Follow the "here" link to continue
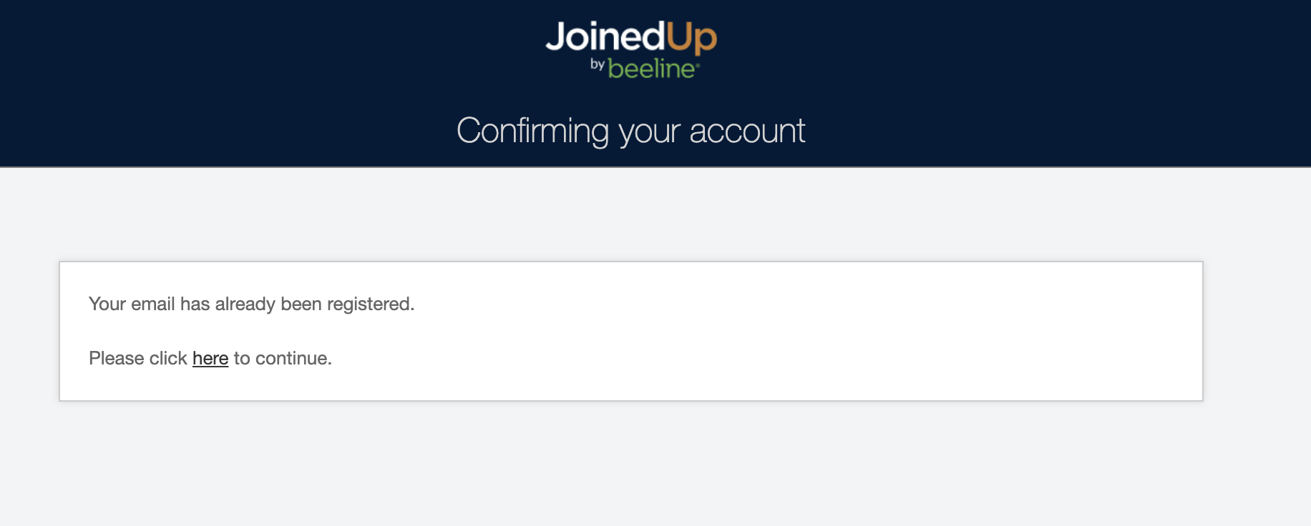 (x=210, y=358)
